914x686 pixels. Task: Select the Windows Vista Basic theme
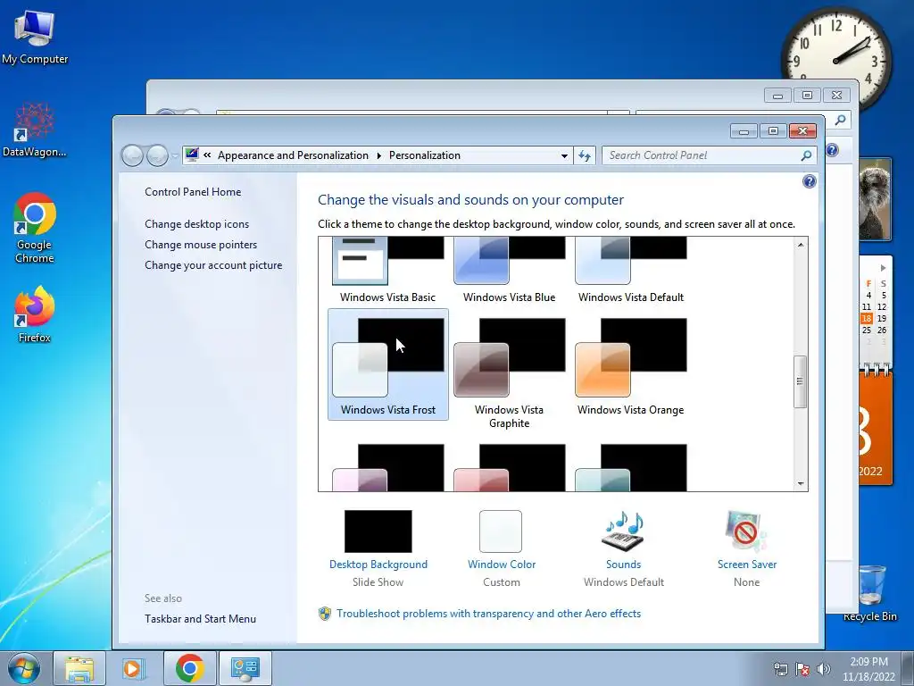(x=387, y=271)
